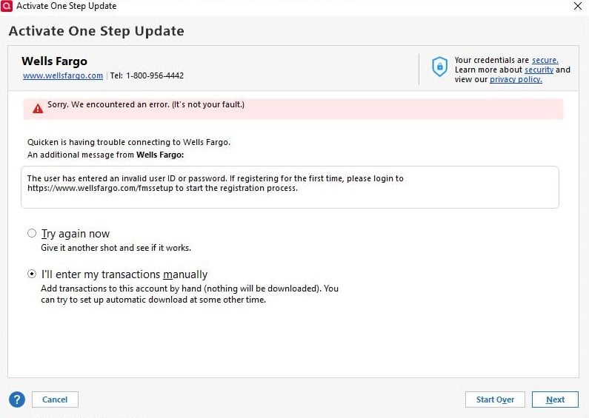This screenshot has height=418, width=589.
Task: Click the blue help question mark icon
Action: coord(17,400)
